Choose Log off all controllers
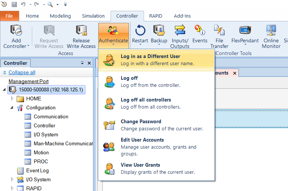Screen dimensions: 288x191 coord(156,103)
